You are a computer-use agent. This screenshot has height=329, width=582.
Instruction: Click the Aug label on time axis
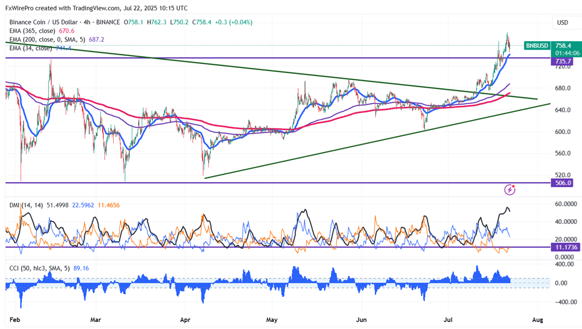538,319
